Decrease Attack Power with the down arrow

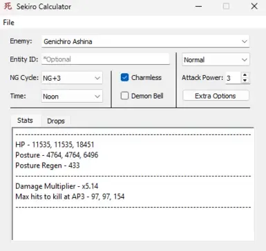tap(245, 81)
